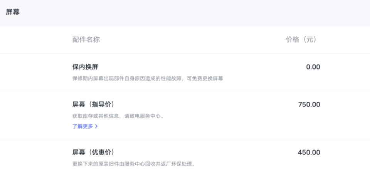
Task: Click the 配件名称 column header
Action: pos(86,40)
